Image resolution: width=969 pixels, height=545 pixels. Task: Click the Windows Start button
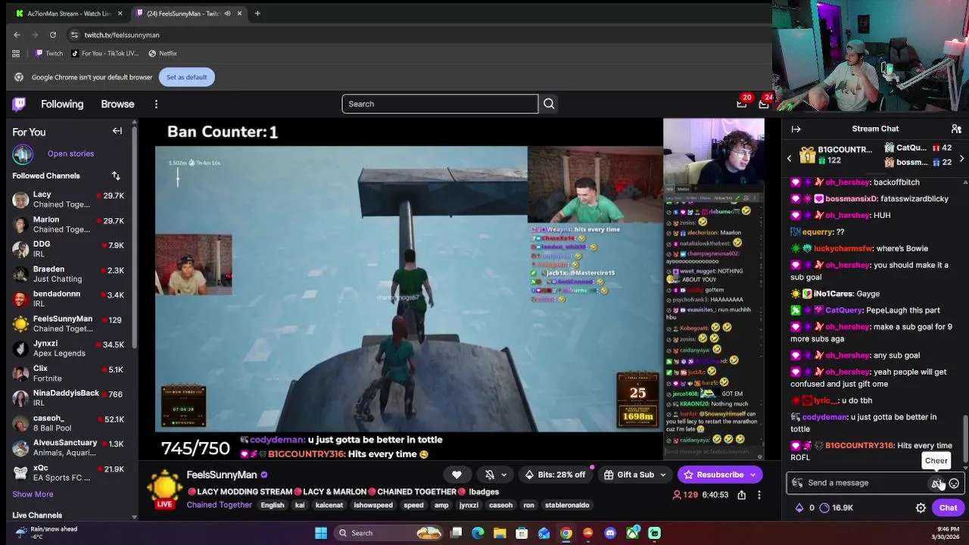[x=321, y=533]
